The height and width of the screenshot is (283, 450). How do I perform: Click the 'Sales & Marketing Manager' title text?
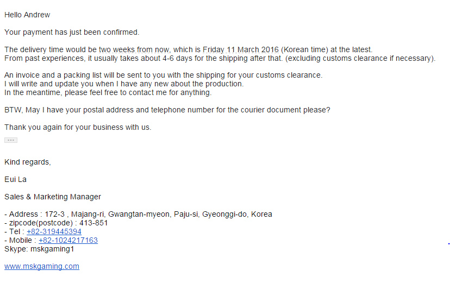53,197
